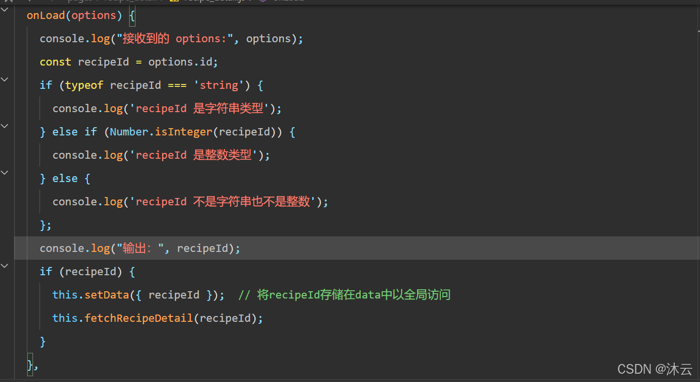Click the typeof recipeId === 'string' condition line
The width and height of the screenshot is (700, 382).
[151, 85]
